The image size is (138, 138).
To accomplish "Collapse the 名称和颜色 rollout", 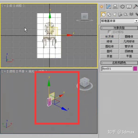I will [119, 63].
